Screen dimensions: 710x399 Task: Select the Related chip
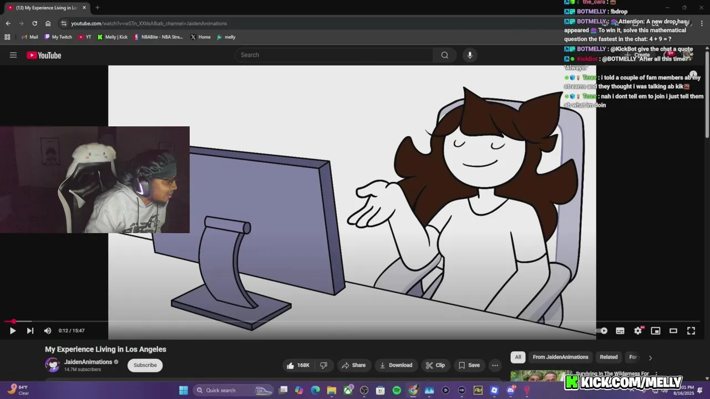608,357
